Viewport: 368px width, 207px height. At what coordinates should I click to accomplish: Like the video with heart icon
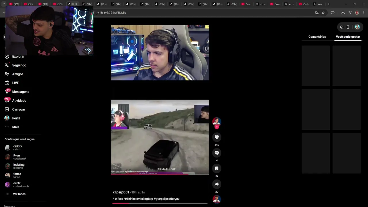coord(217,137)
